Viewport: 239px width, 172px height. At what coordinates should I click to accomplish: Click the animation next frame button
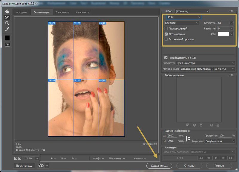(223, 158)
